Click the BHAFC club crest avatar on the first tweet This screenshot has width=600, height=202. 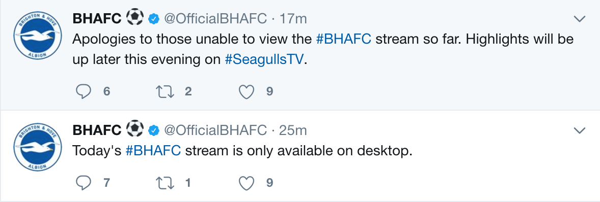click(x=38, y=38)
